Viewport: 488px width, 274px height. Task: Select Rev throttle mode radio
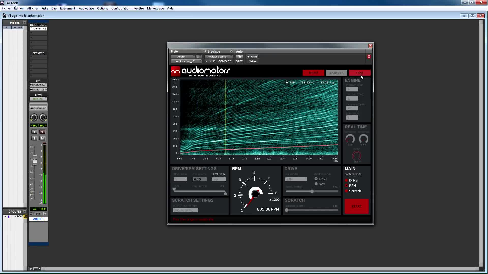pyautogui.click(x=316, y=184)
